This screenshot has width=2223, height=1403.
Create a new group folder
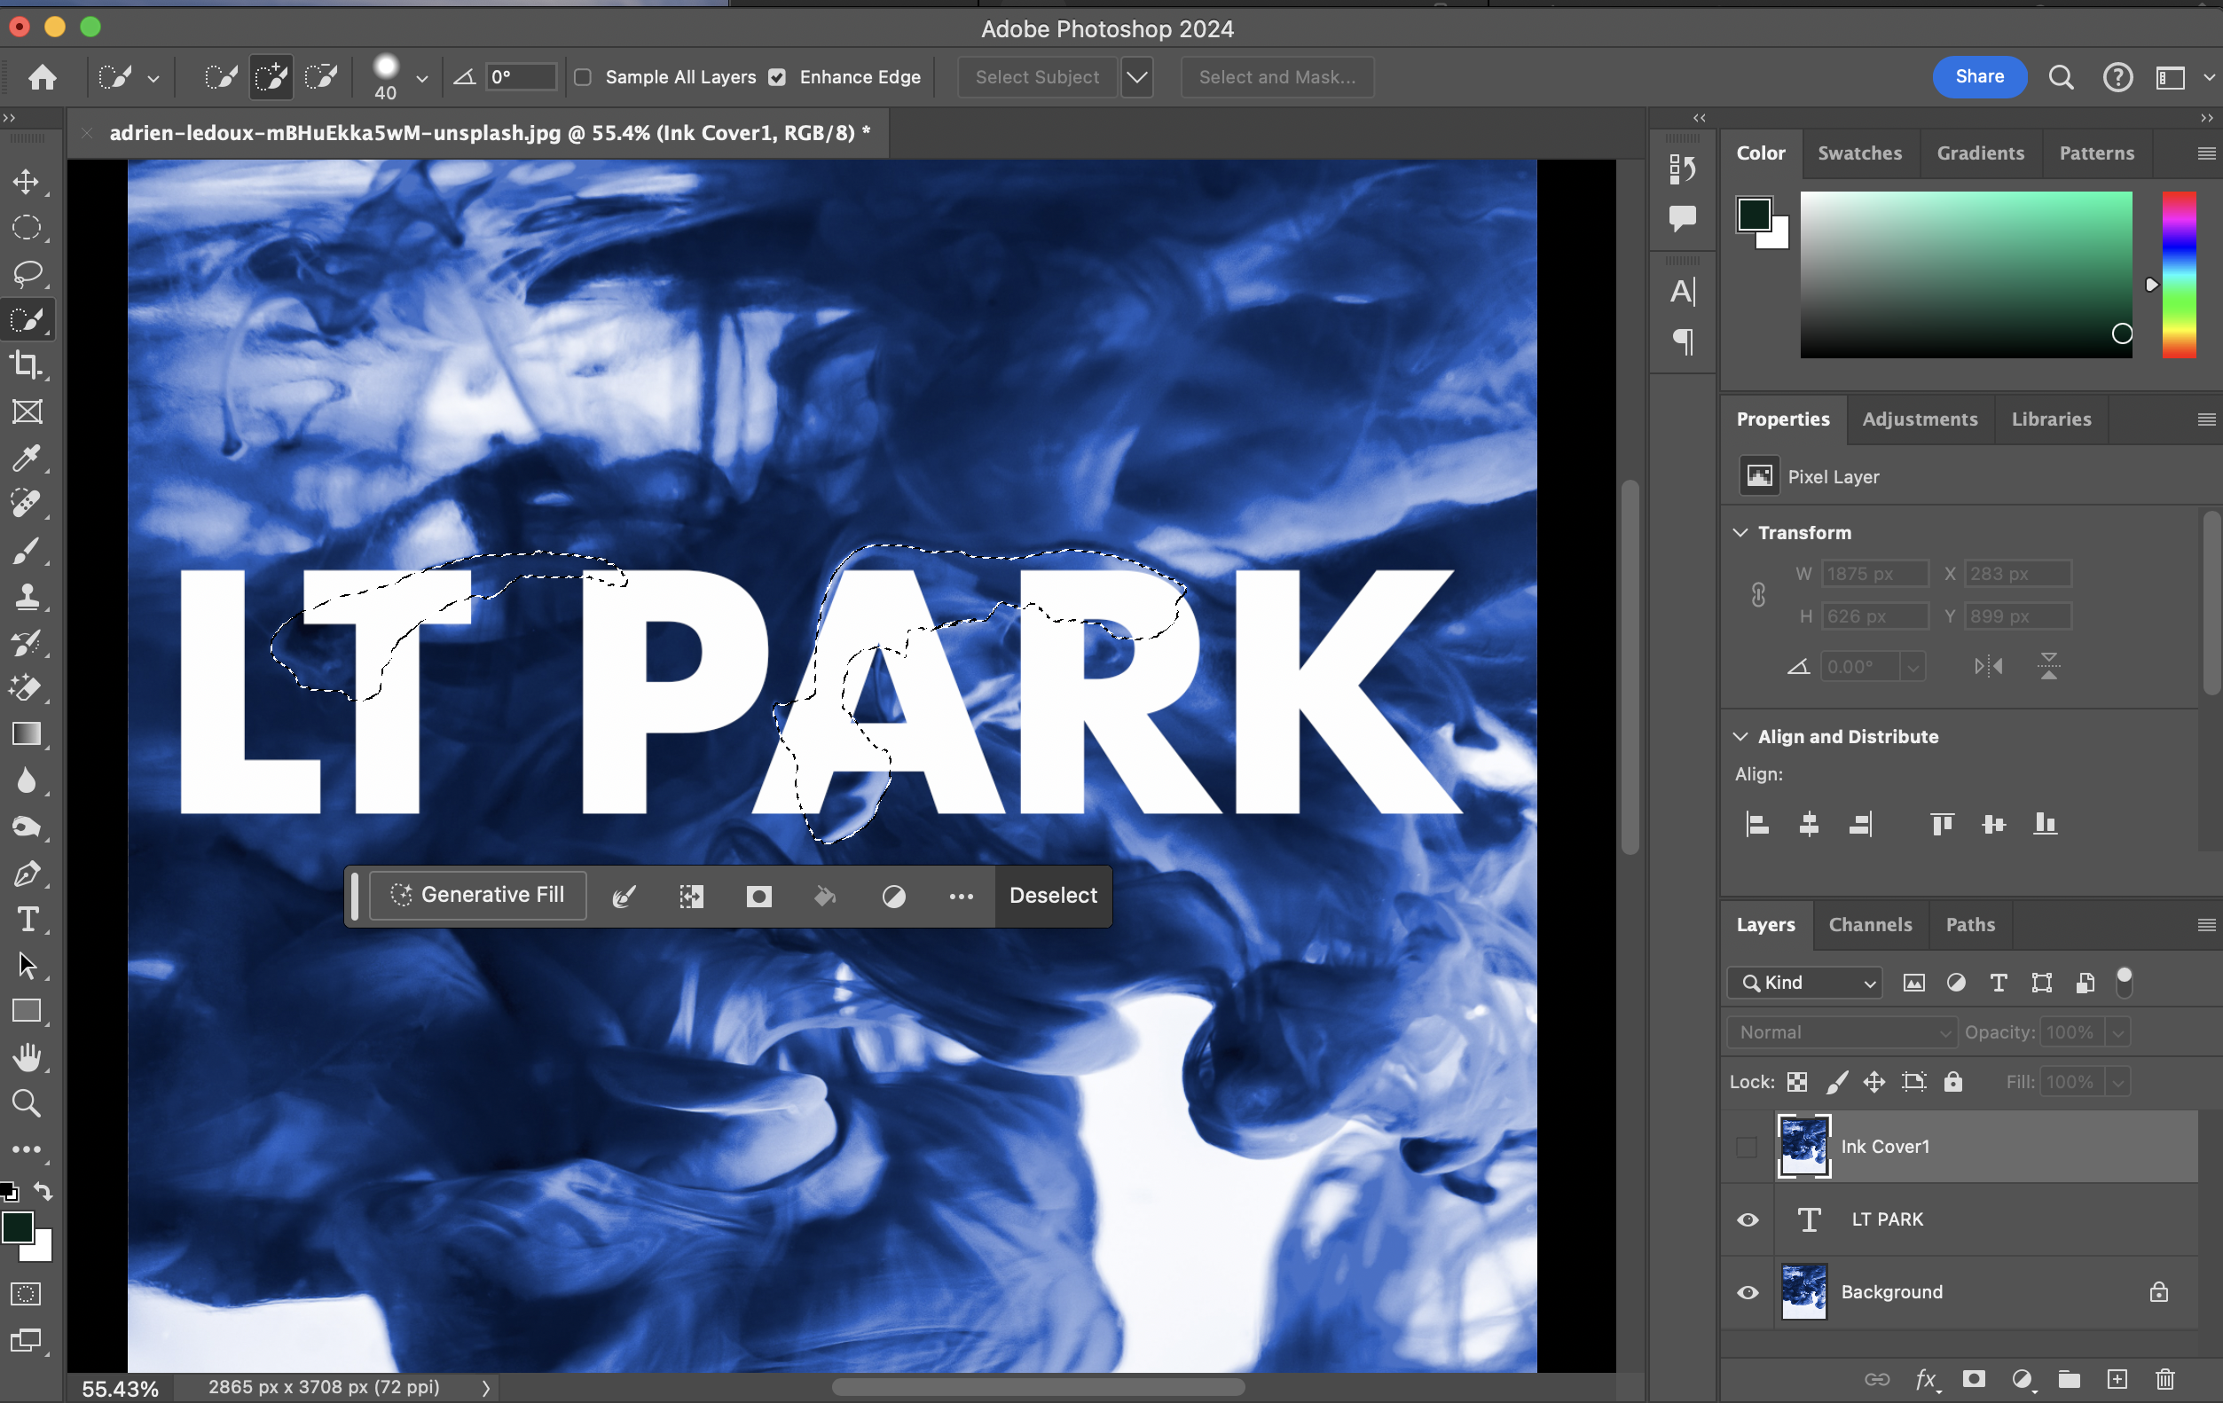pyautogui.click(x=2069, y=1379)
